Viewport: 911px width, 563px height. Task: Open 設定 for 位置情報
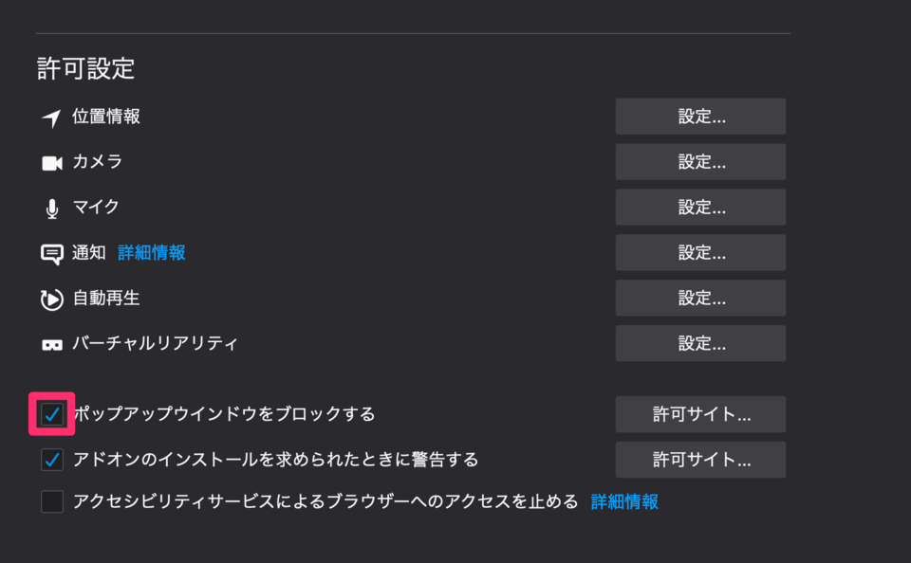700,116
